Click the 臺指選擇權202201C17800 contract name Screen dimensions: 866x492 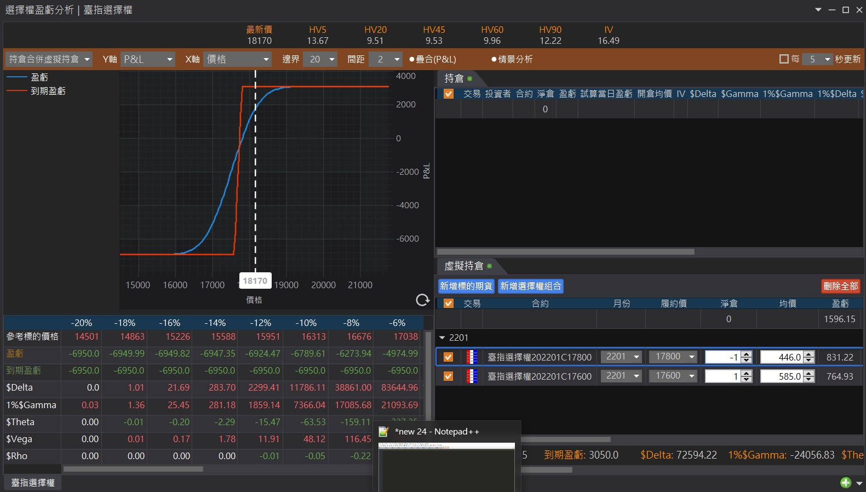click(x=540, y=357)
